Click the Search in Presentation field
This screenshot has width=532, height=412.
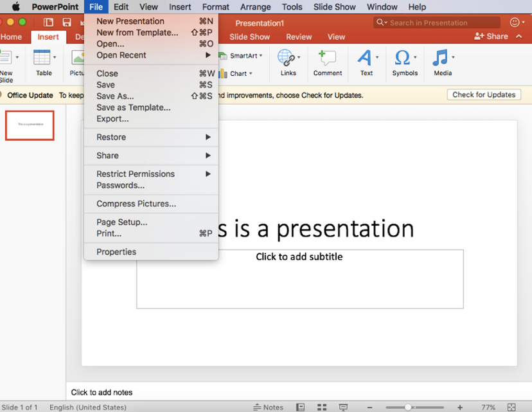point(437,22)
